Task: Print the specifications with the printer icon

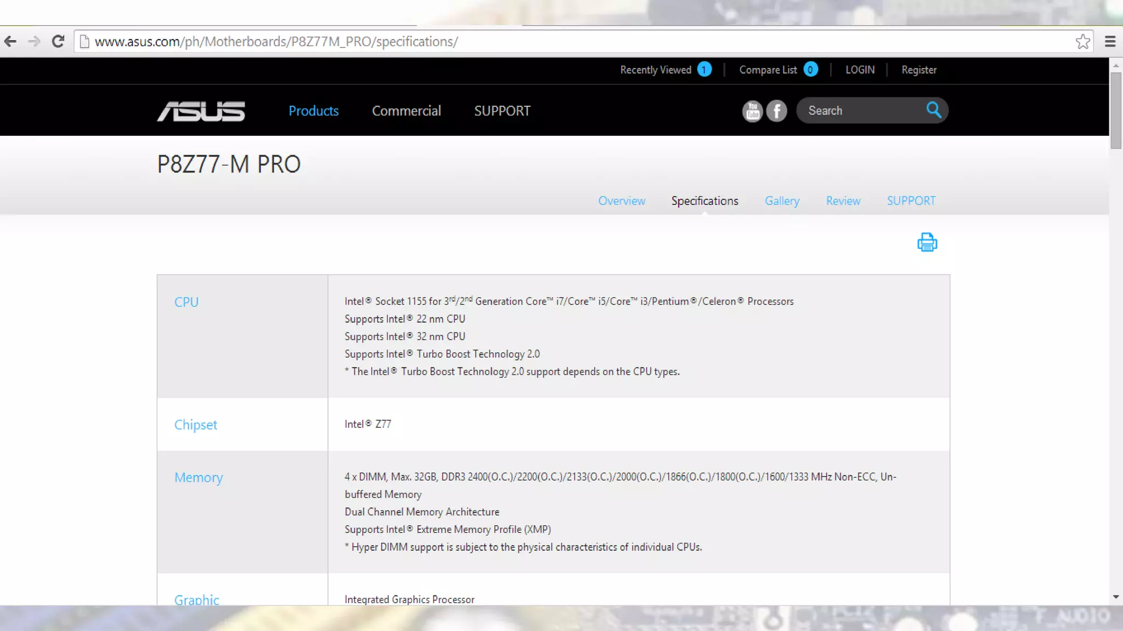Action: (927, 242)
